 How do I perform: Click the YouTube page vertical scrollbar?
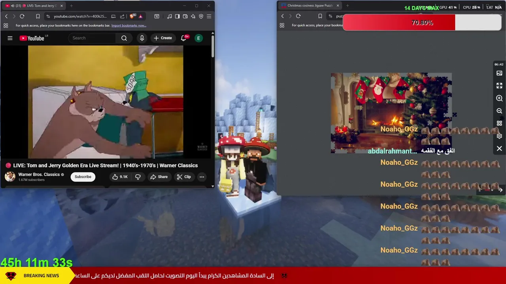click(213, 47)
